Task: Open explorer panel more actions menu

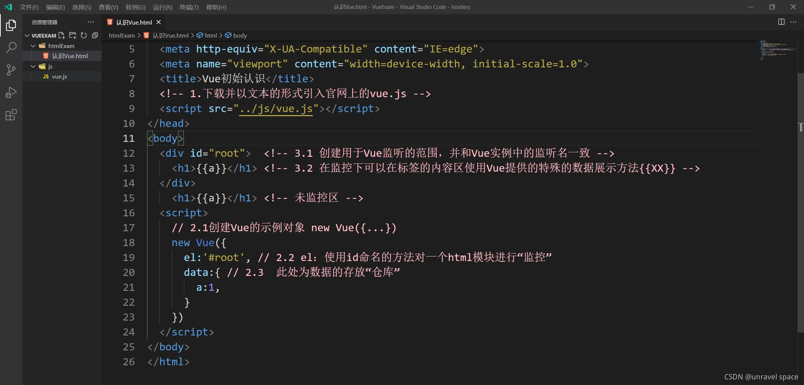Action: (x=91, y=22)
